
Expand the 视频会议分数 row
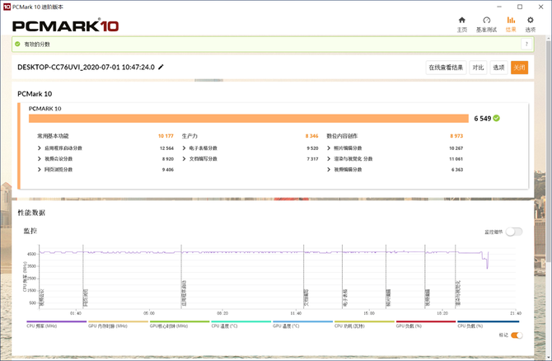[40, 158]
